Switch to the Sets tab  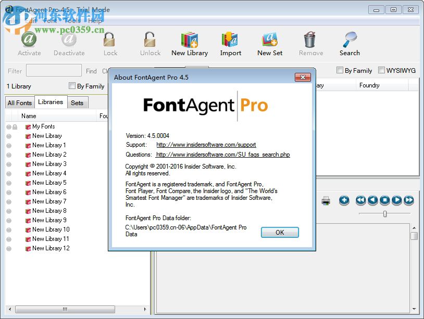[77, 103]
